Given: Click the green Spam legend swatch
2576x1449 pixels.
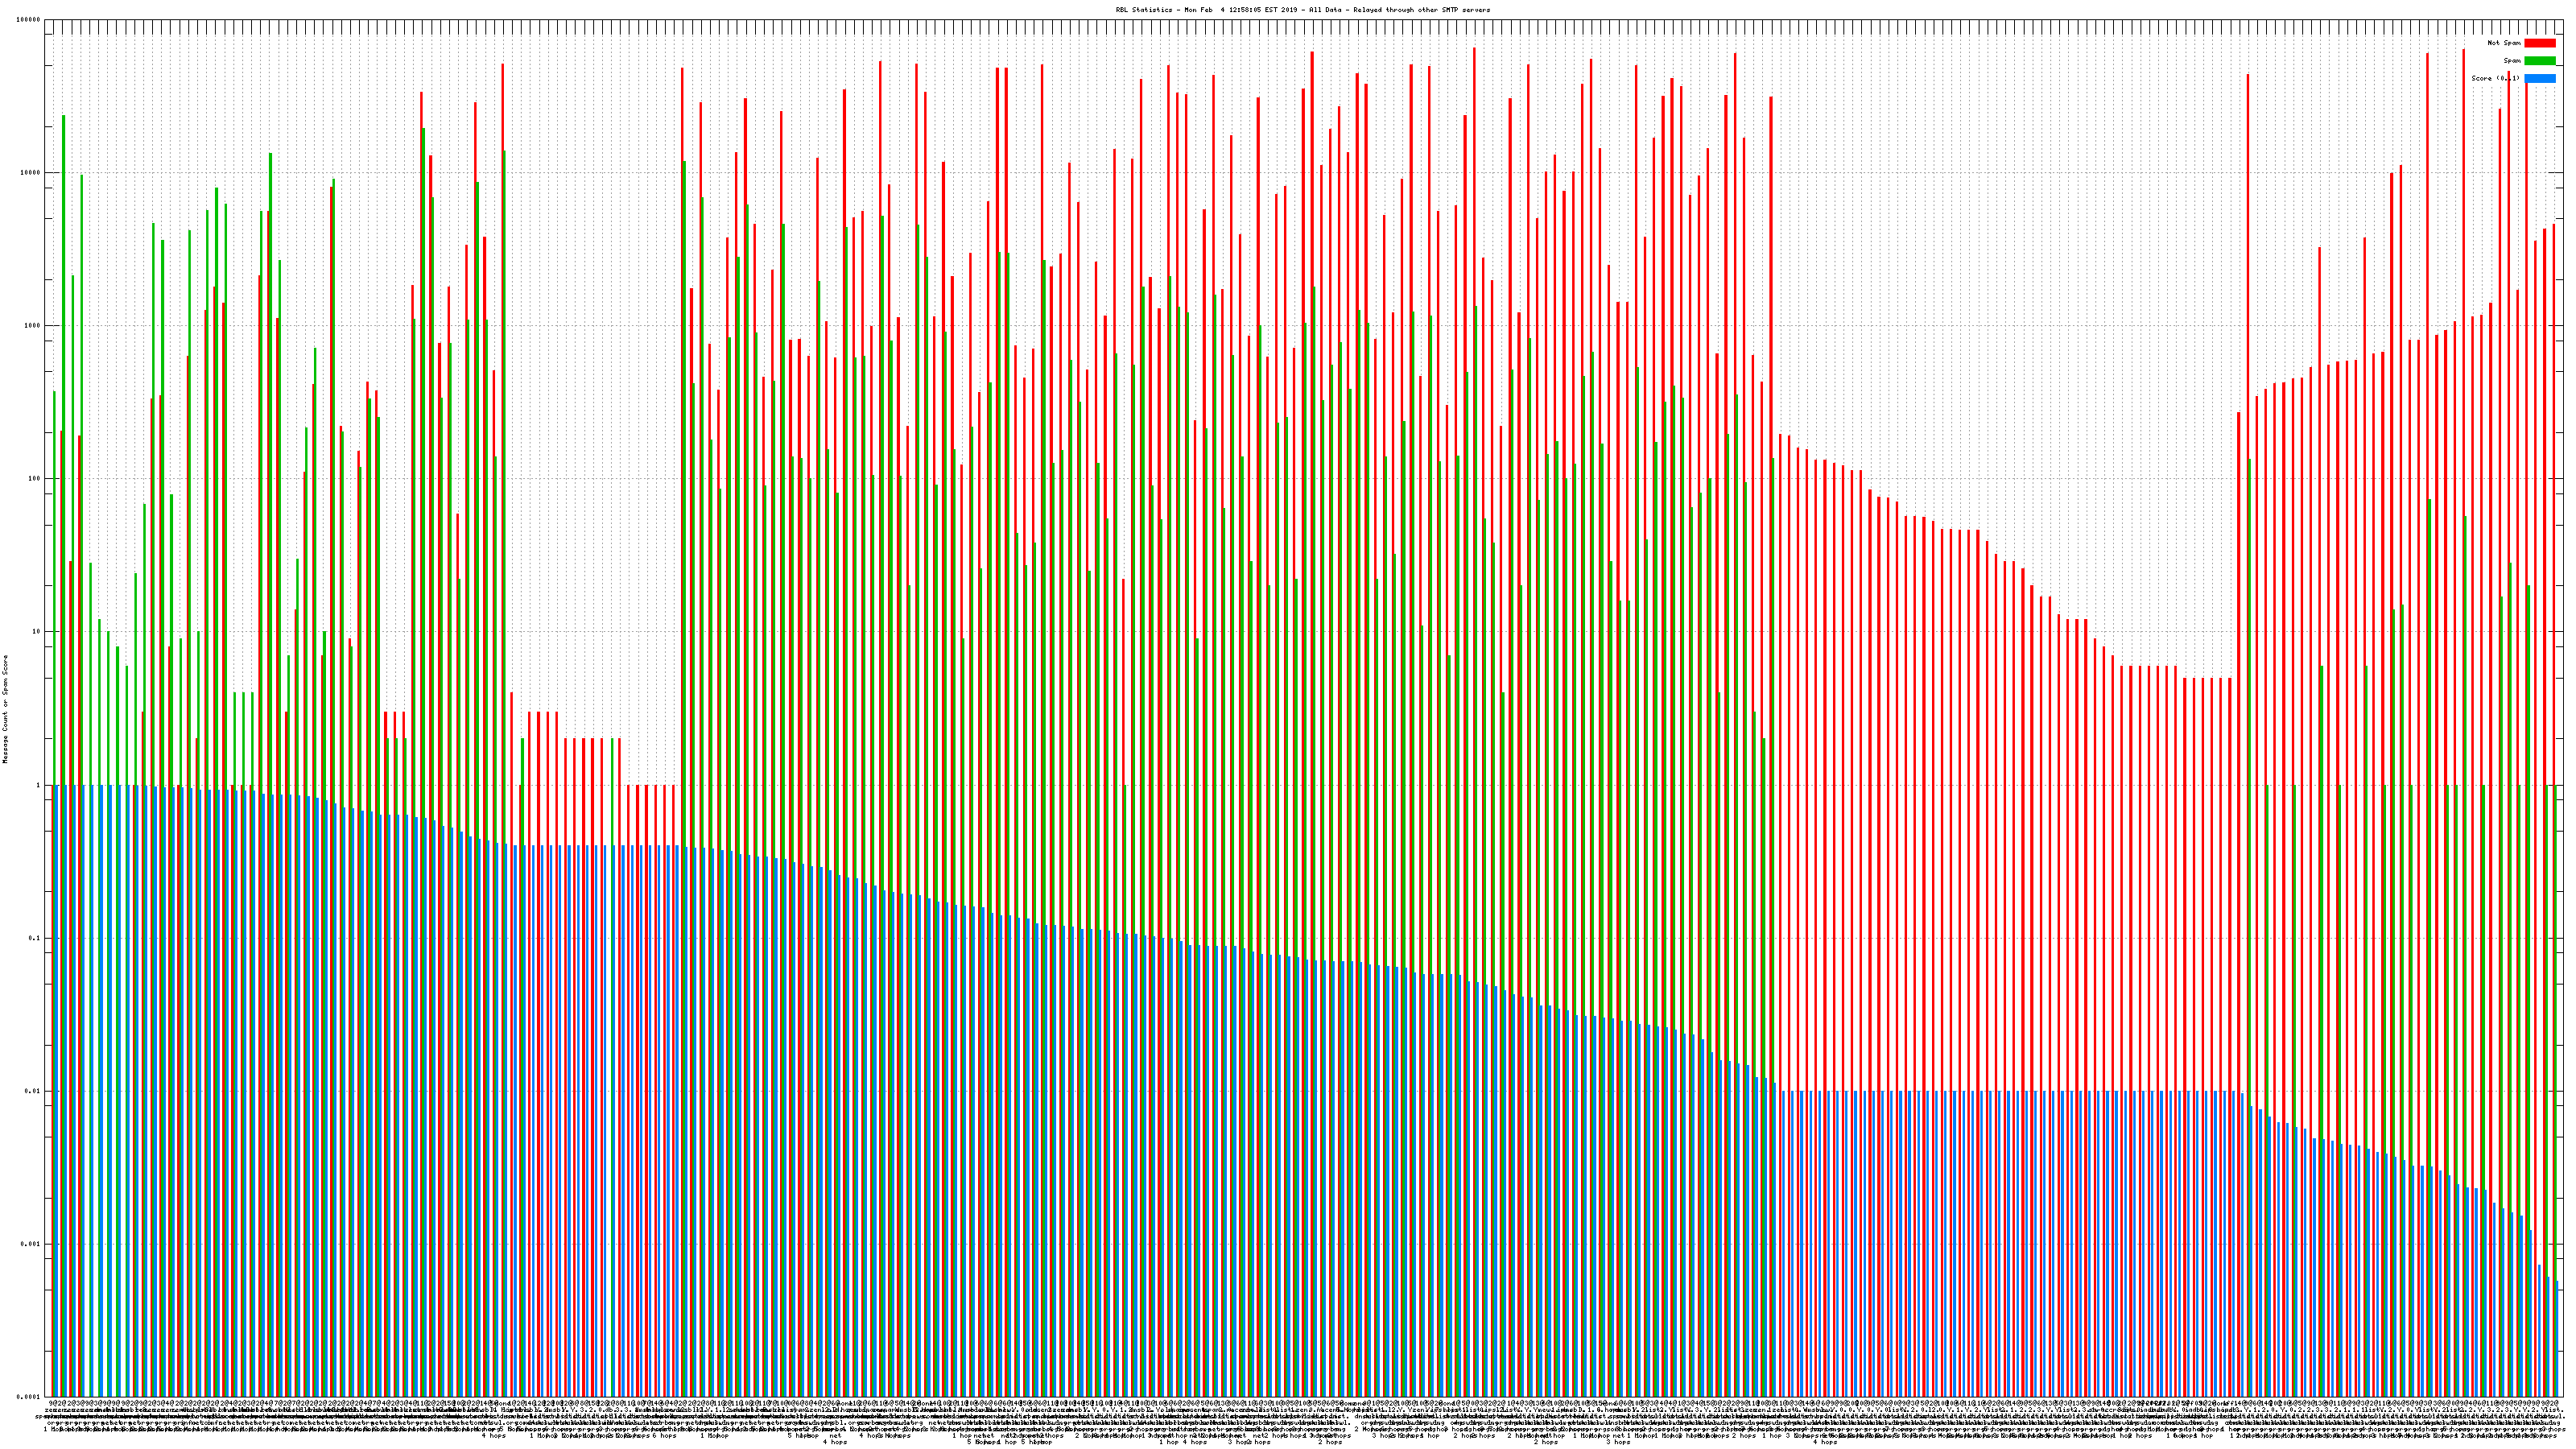Looking at the screenshot, I should (2539, 61).
